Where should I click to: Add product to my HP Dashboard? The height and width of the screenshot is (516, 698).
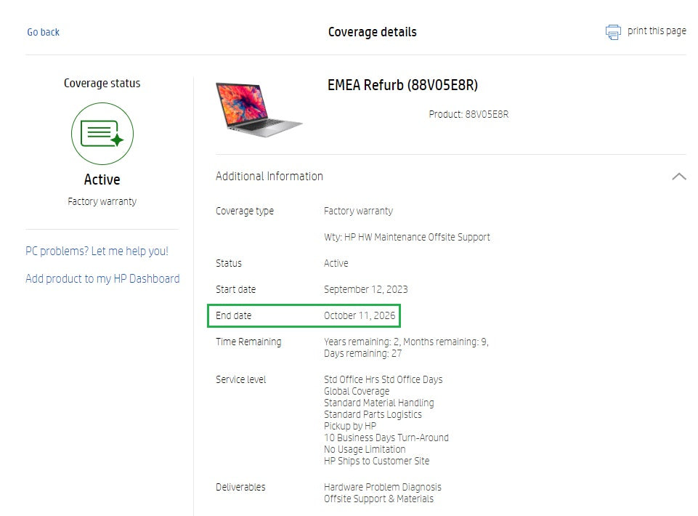pos(102,279)
